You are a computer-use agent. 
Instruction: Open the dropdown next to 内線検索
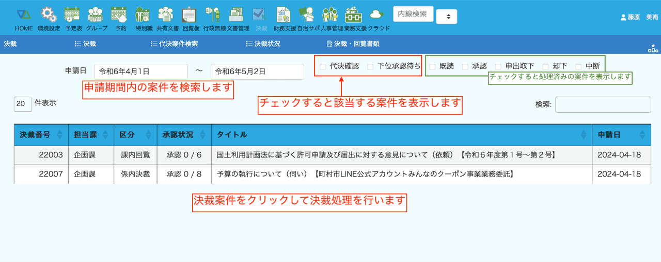[x=448, y=16]
